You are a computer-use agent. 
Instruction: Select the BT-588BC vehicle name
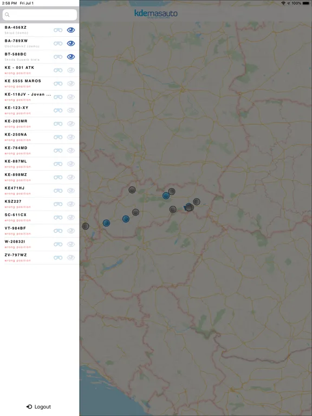tap(16, 54)
